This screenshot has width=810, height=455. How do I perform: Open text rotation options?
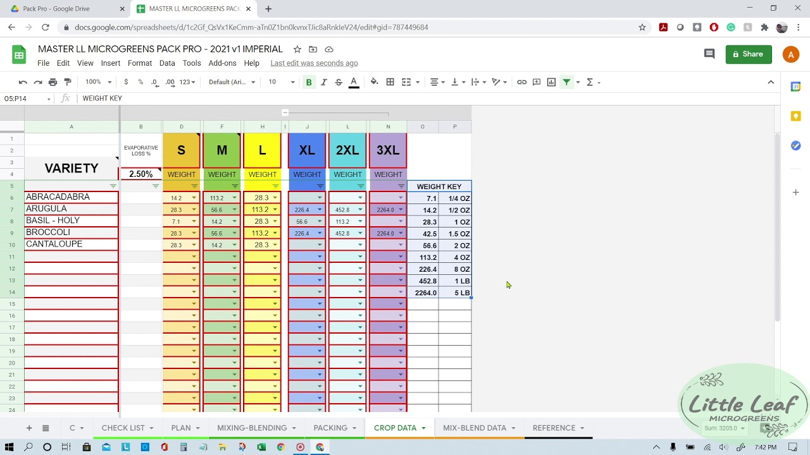point(500,82)
